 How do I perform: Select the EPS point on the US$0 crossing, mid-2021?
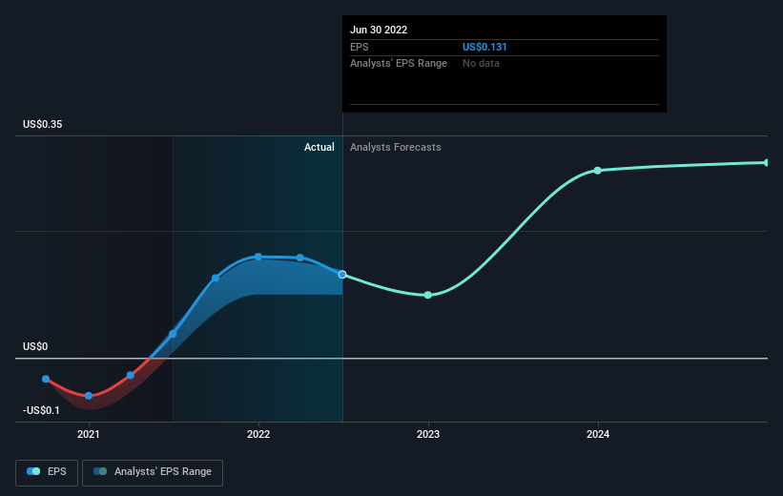pos(173,334)
